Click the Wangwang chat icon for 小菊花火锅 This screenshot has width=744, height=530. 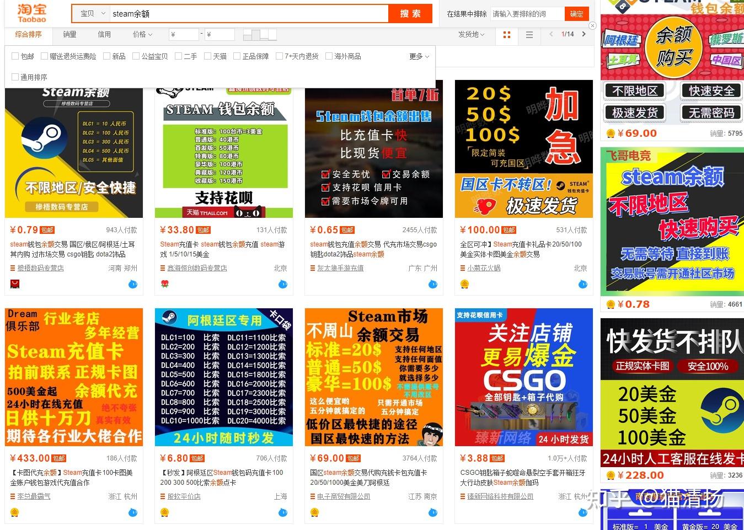pyautogui.click(x=583, y=285)
